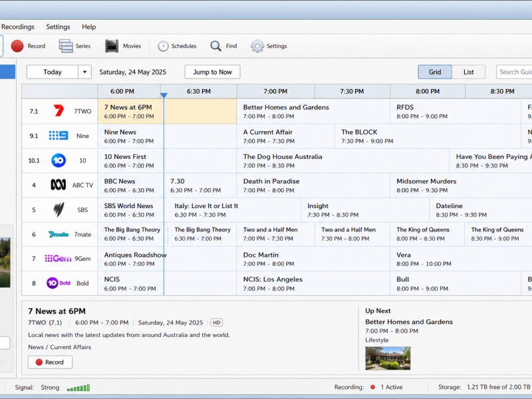The image size is (532, 399).
Task: Select Nine News program cell
Action: (x=167, y=136)
